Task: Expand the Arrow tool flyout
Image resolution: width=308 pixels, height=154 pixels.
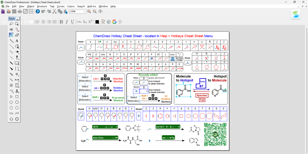Action: 17,52
